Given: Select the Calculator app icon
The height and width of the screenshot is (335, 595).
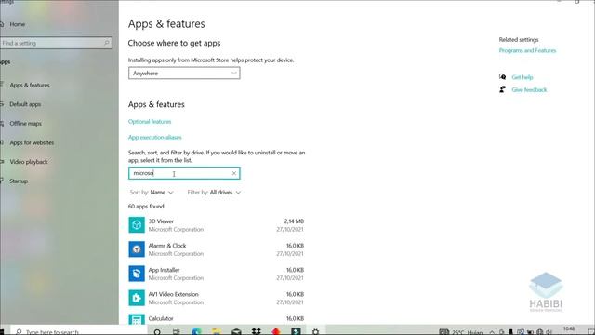Looking at the screenshot, I should [x=137, y=320].
